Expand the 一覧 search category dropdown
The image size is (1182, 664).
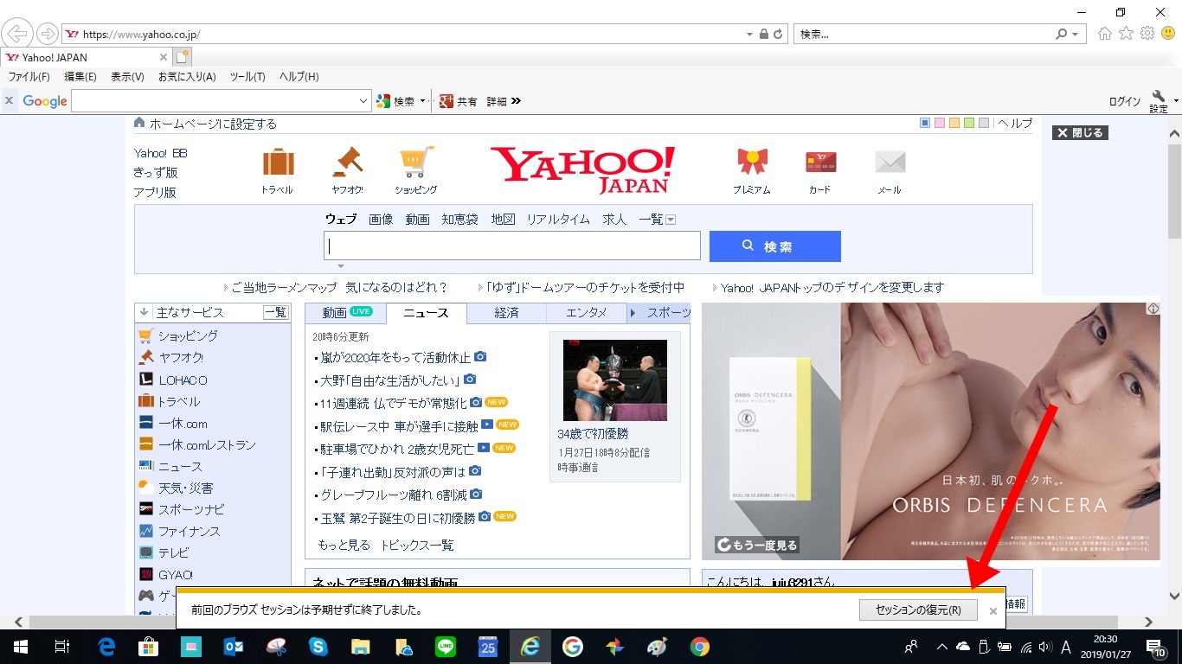(x=671, y=220)
